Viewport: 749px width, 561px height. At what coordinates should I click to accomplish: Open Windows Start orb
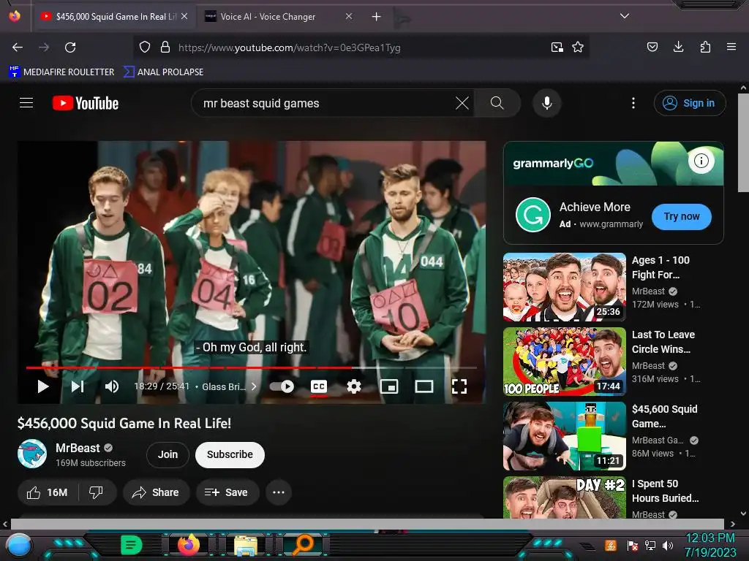(19, 545)
